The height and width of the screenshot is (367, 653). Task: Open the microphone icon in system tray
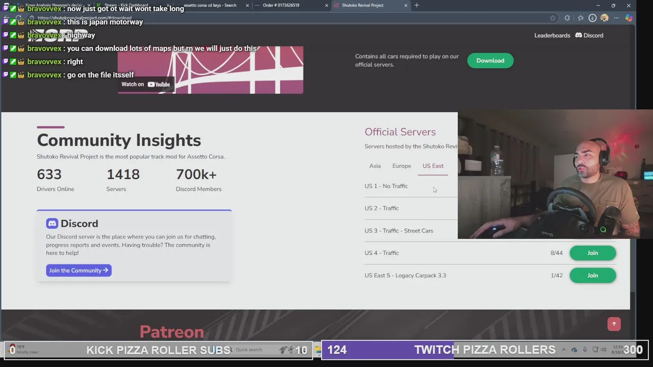pos(585,350)
